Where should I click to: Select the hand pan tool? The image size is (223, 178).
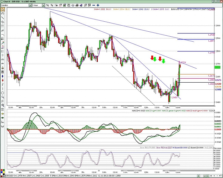click(x=2, y=14)
